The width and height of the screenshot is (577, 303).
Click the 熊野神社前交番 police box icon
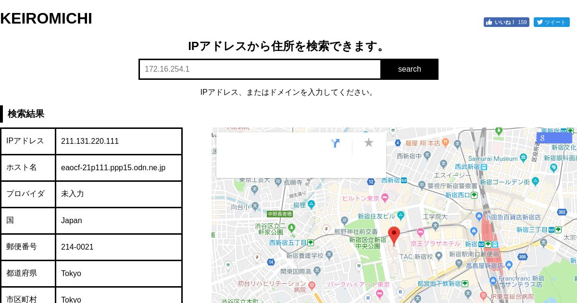(x=344, y=221)
